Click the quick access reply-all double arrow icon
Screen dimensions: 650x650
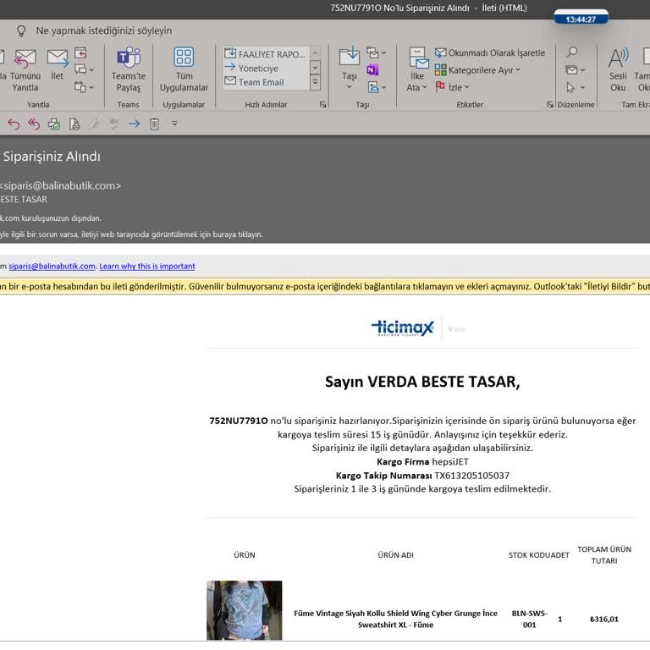click(34, 124)
